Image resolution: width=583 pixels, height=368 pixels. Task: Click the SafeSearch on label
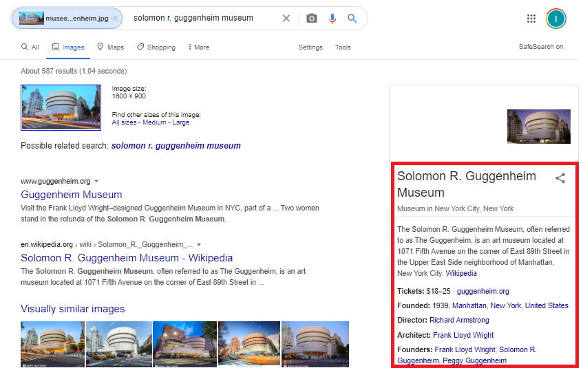point(541,47)
